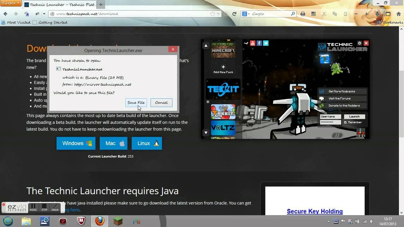The image size is (404, 227).
Task: Print the page with the printer icon
Action: pyautogui.click(x=303, y=14)
